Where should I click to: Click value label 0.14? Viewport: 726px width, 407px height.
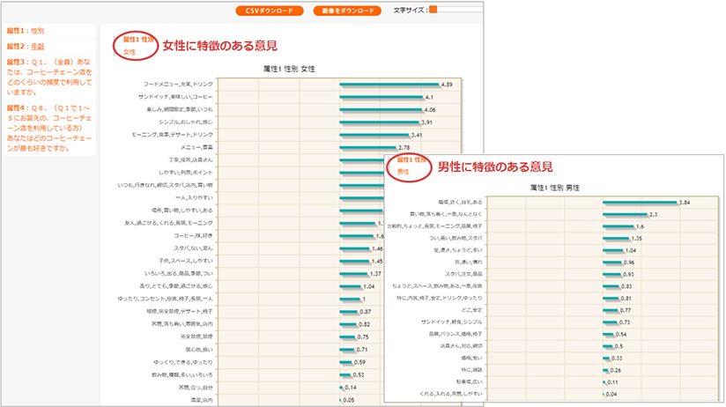tap(351, 388)
